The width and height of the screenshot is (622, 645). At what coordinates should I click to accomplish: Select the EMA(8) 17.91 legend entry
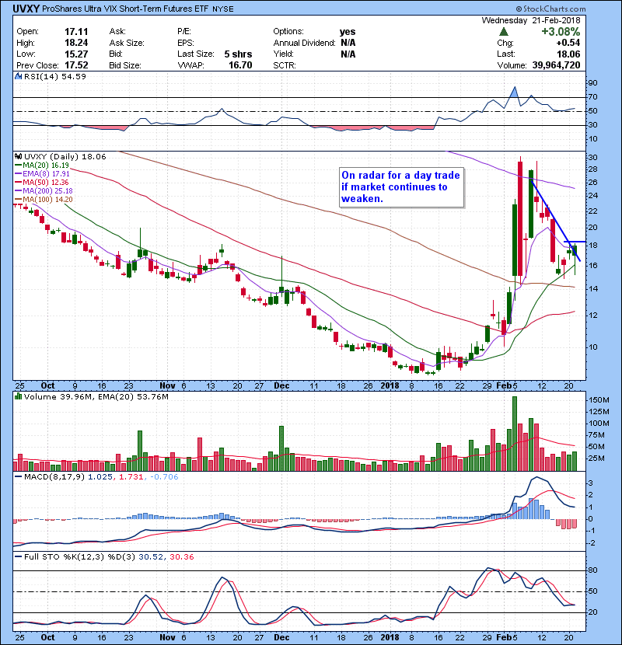click(x=43, y=174)
